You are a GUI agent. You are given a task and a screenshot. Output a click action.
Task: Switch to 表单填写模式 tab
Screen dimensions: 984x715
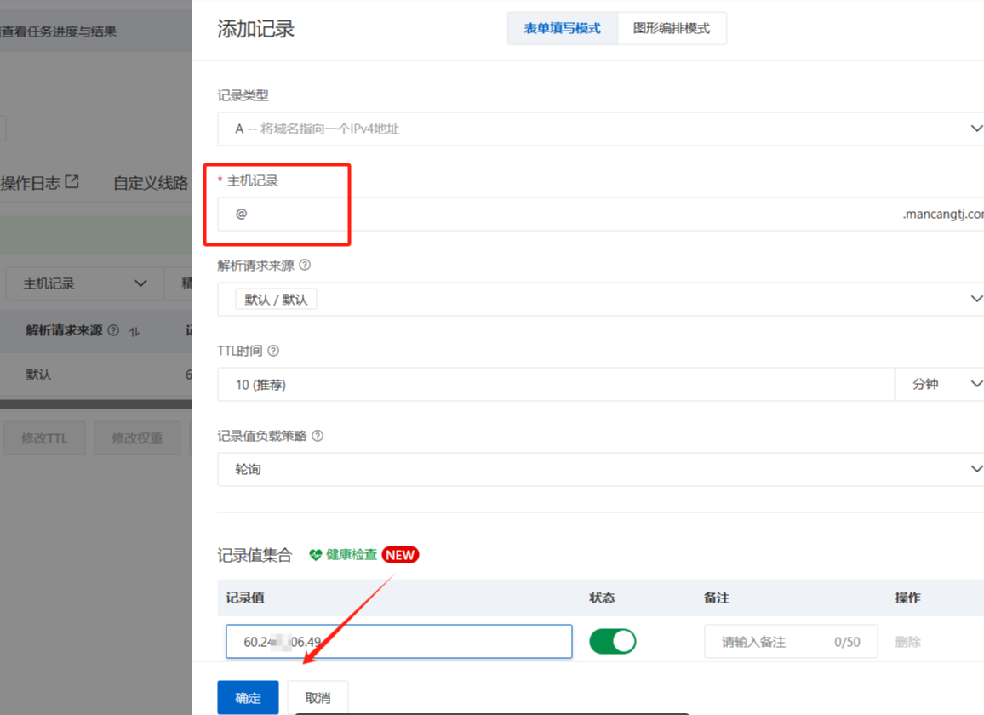tap(562, 28)
